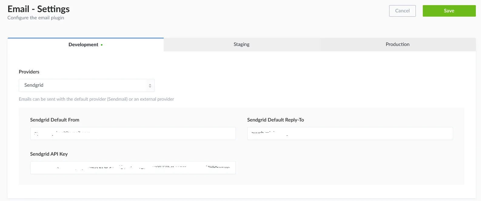Screen dimensions: 481x201
Task: Click the Sendgrid API Key label
Action: click(x=49, y=154)
